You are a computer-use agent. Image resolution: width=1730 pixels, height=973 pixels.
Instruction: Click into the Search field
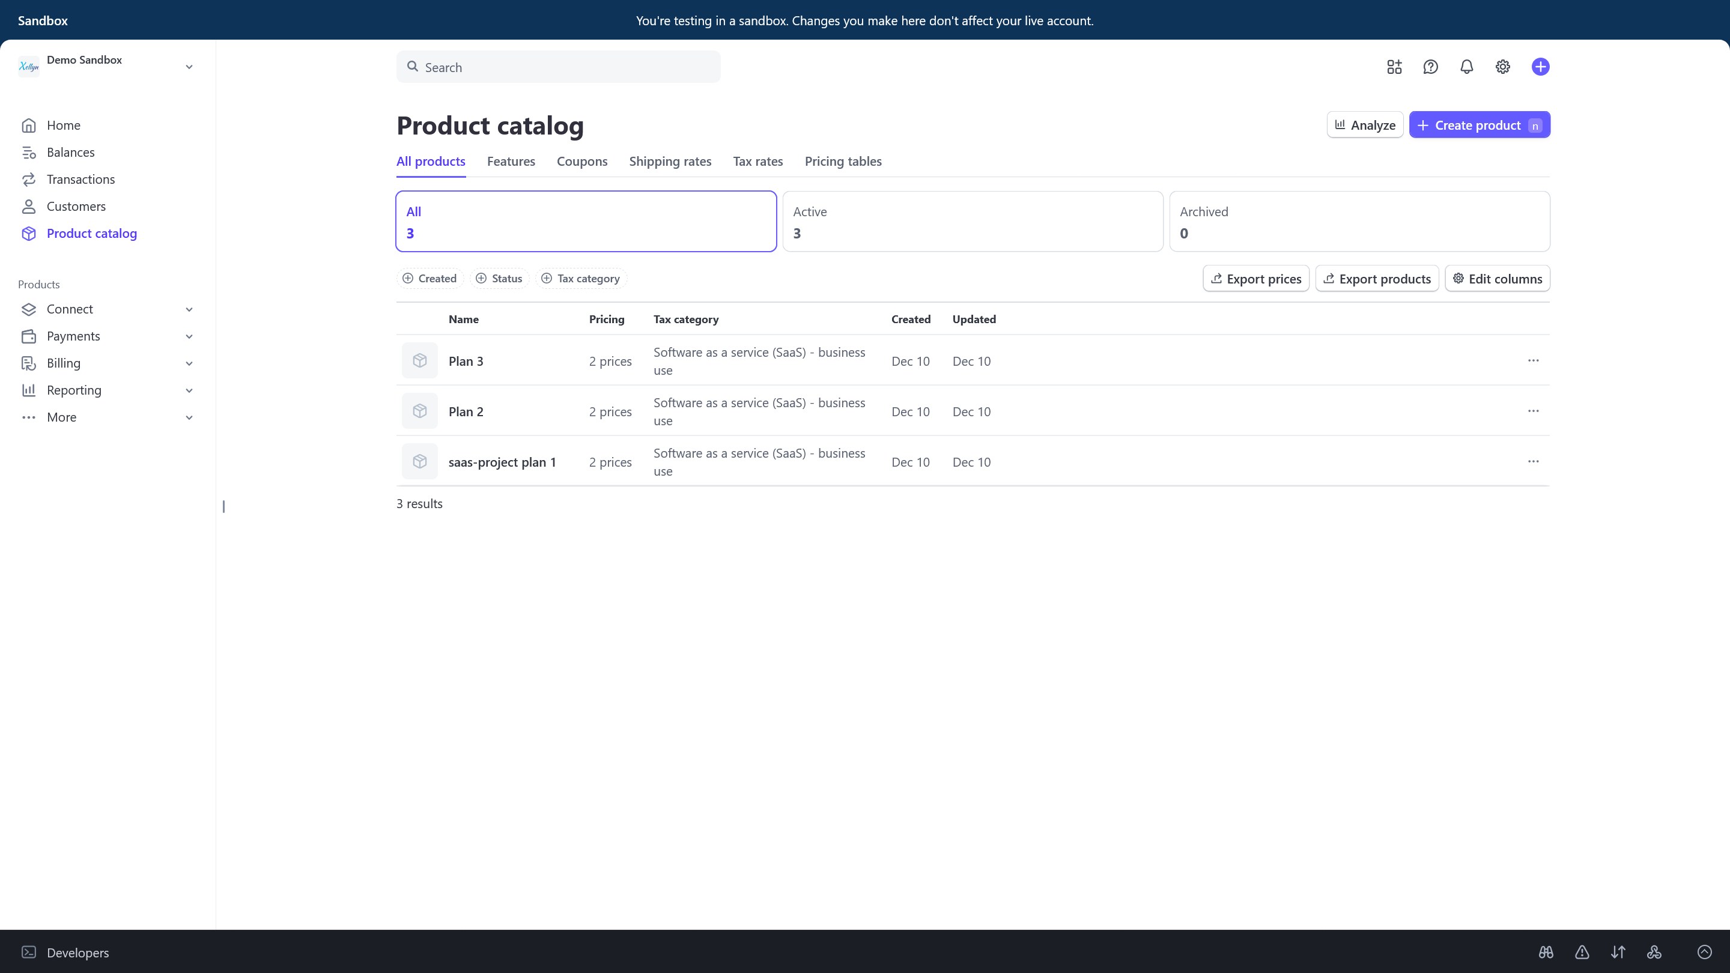[x=559, y=67]
